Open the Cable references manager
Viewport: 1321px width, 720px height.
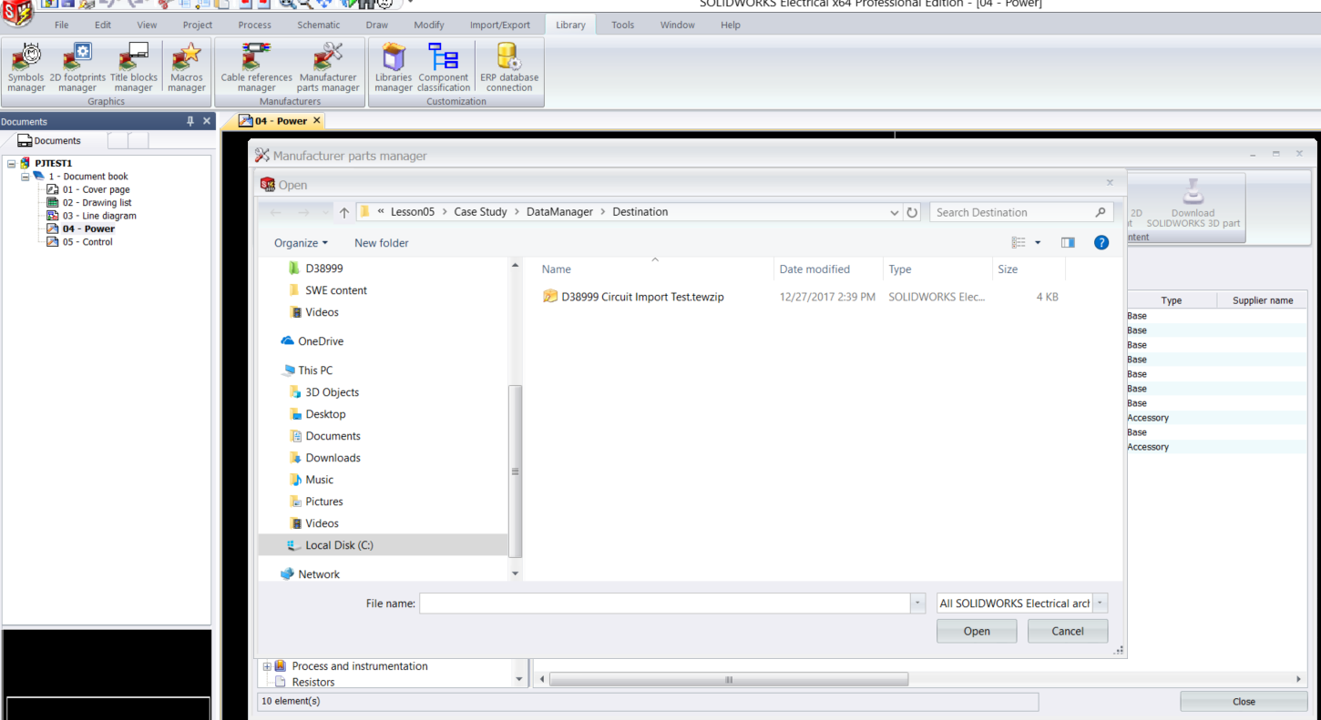pyautogui.click(x=257, y=67)
